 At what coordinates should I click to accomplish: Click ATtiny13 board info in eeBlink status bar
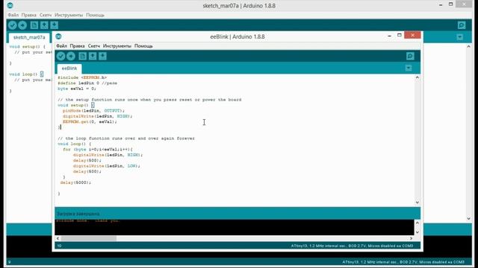click(x=352, y=246)
